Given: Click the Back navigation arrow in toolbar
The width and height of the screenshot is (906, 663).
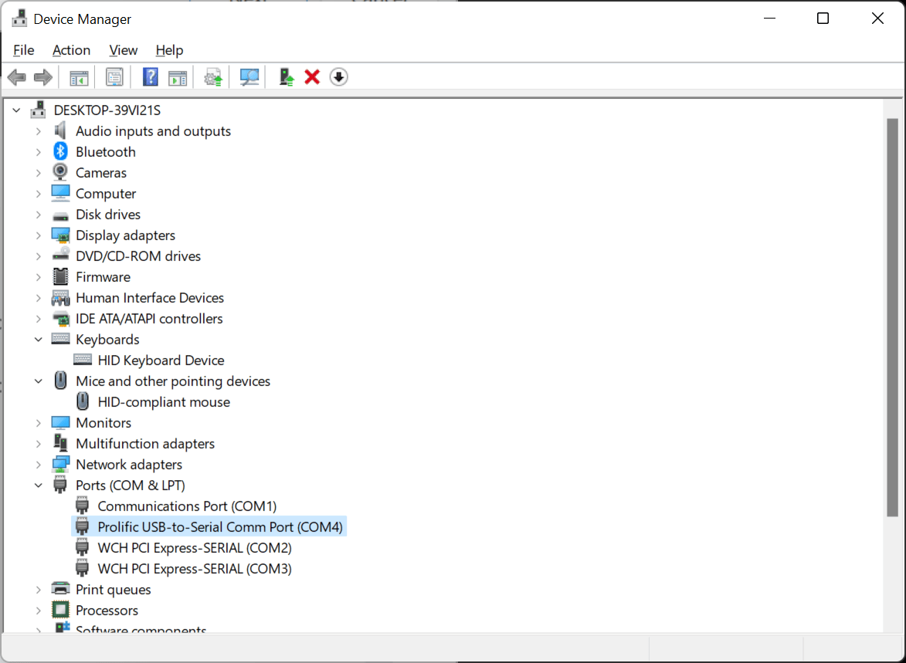Looking at the screenshot, I should tap(16, 76).
